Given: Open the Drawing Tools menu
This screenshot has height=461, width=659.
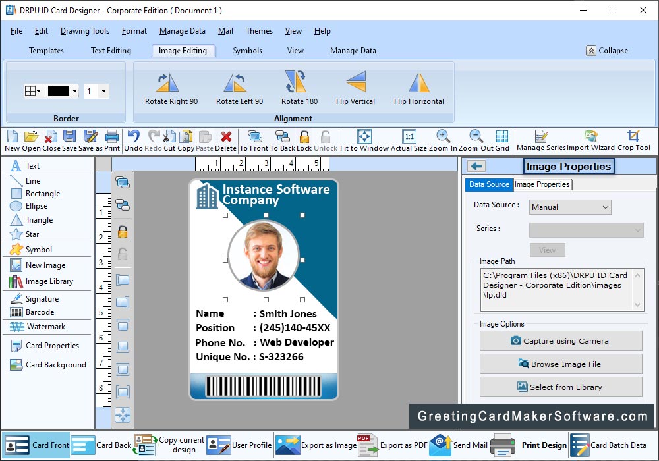Looking at the screenshot, I should (x=85, y=31).
